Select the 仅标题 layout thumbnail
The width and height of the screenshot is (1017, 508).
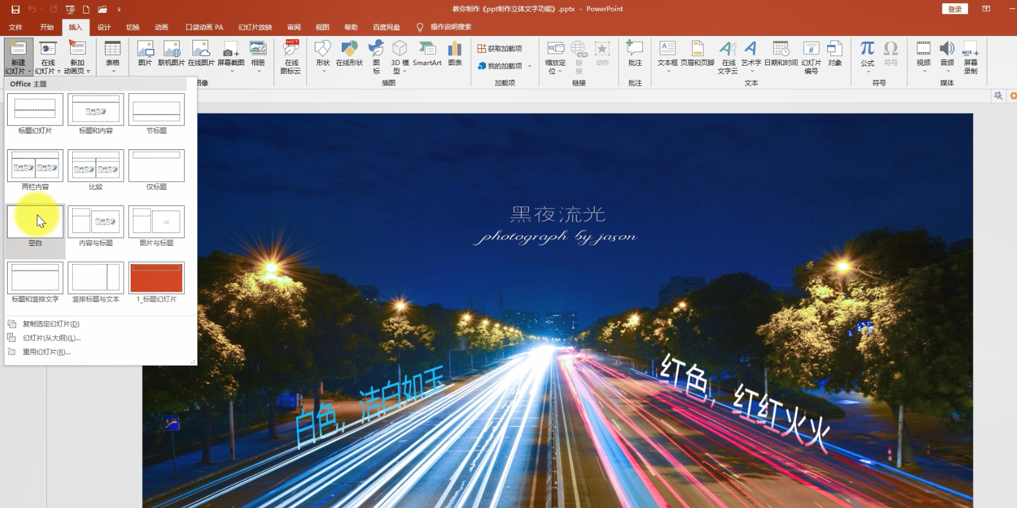[x=156, y=165]
